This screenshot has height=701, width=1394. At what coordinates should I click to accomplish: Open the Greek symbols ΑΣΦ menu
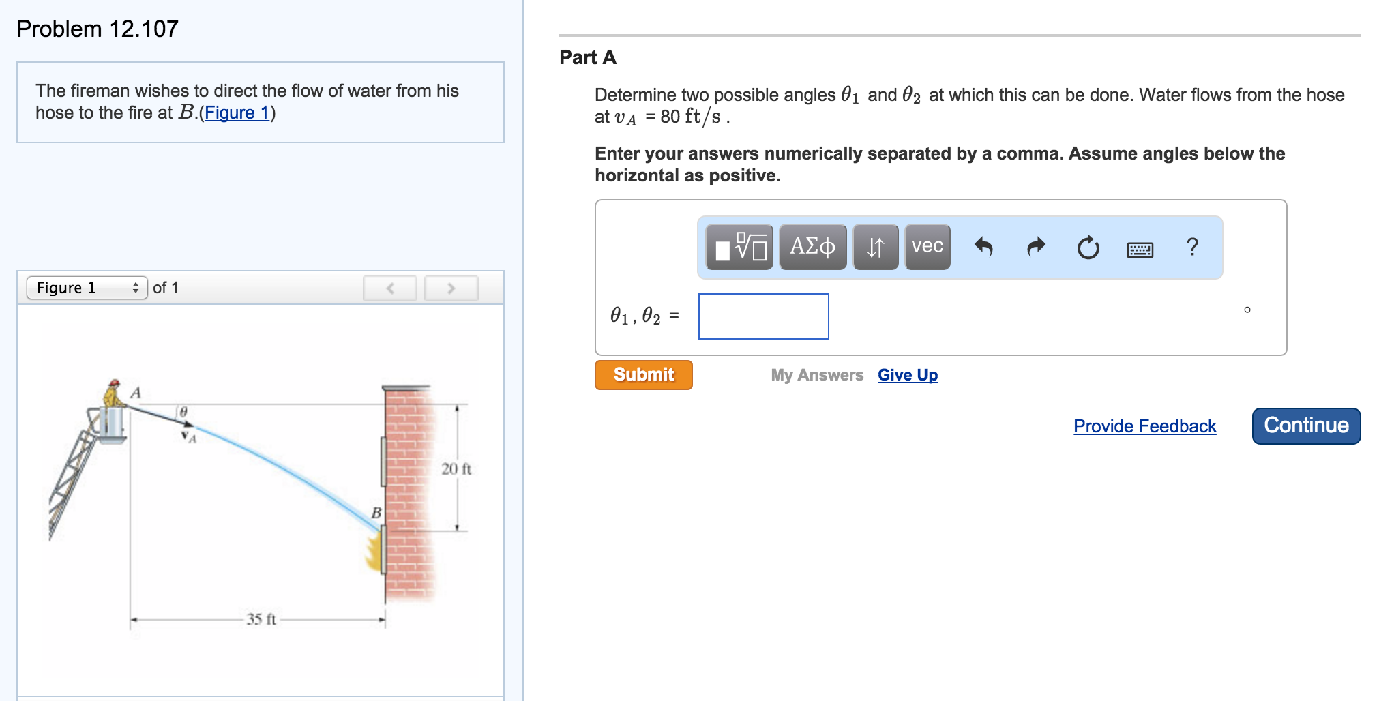click(x=812, y=247)
